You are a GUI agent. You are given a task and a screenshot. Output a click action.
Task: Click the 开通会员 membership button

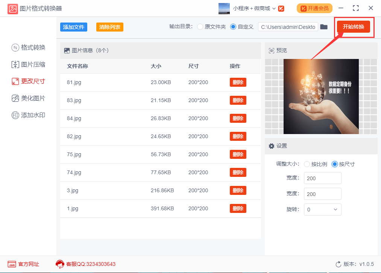click(x=314, y=8)
